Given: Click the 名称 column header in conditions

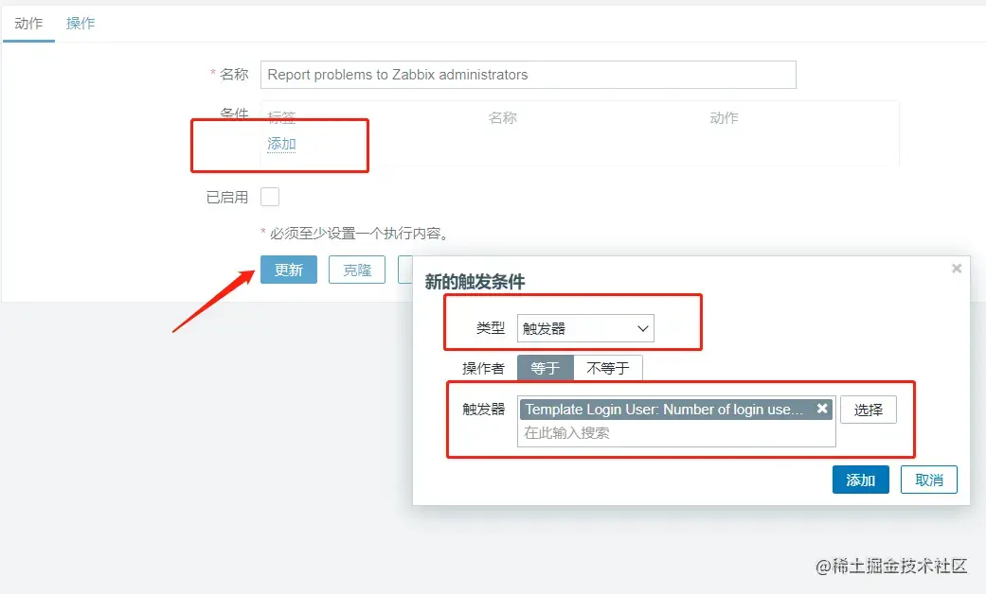Looking at the screenshot, I should click(x=502, y=117).
